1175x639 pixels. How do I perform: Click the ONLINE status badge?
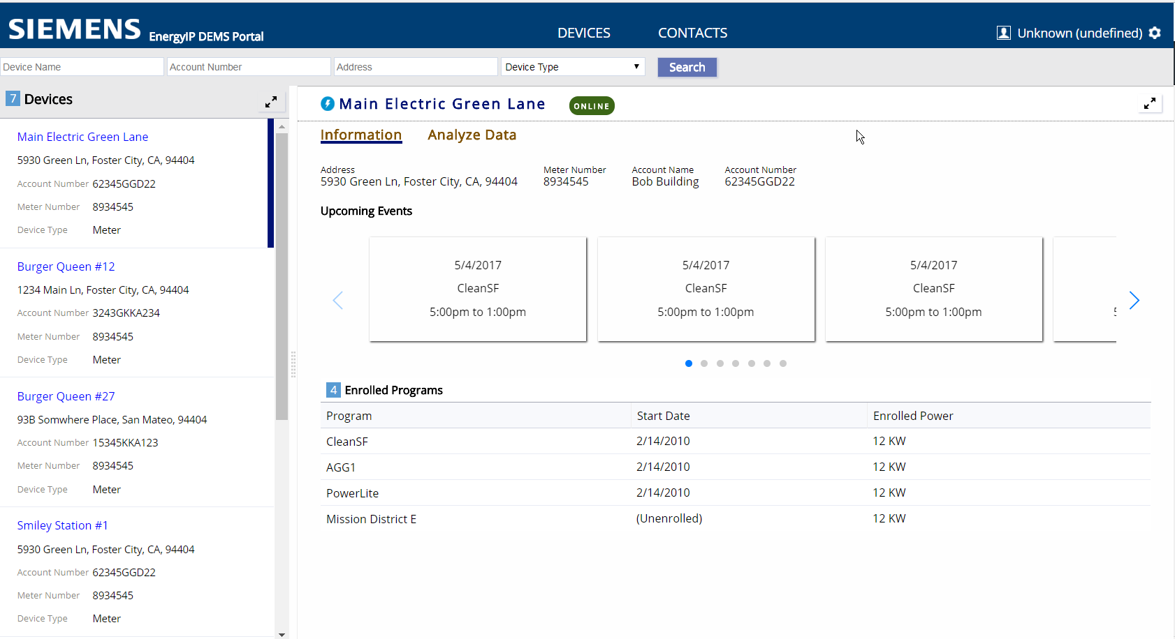click(x=592, y=106)
